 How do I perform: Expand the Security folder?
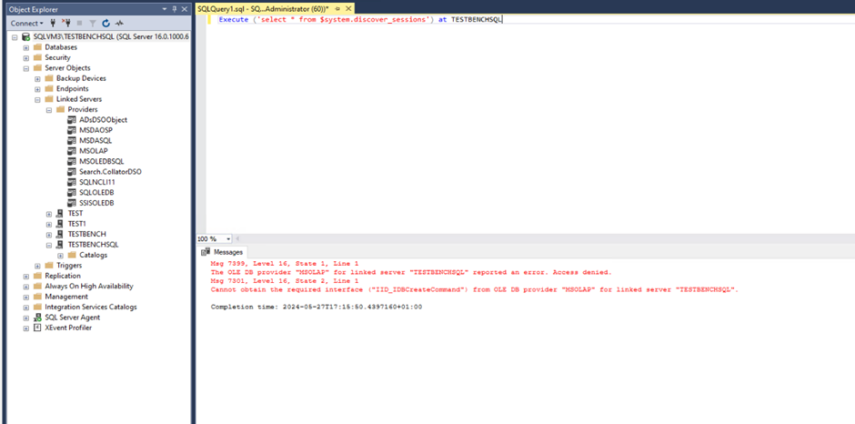pos(25,58)
